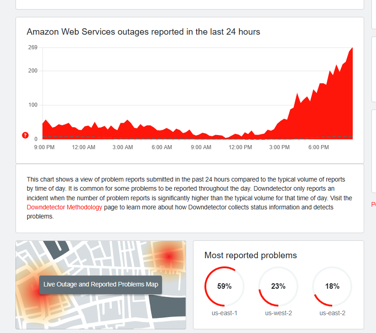This screenshot has height=333, width=376.
Task: Click the 9:00 PM time label on chart
Action: [44, 147]
